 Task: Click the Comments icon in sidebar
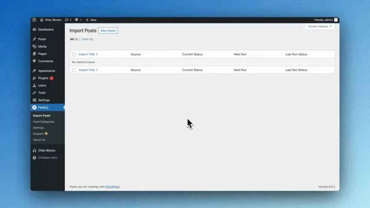click(34, 61)
